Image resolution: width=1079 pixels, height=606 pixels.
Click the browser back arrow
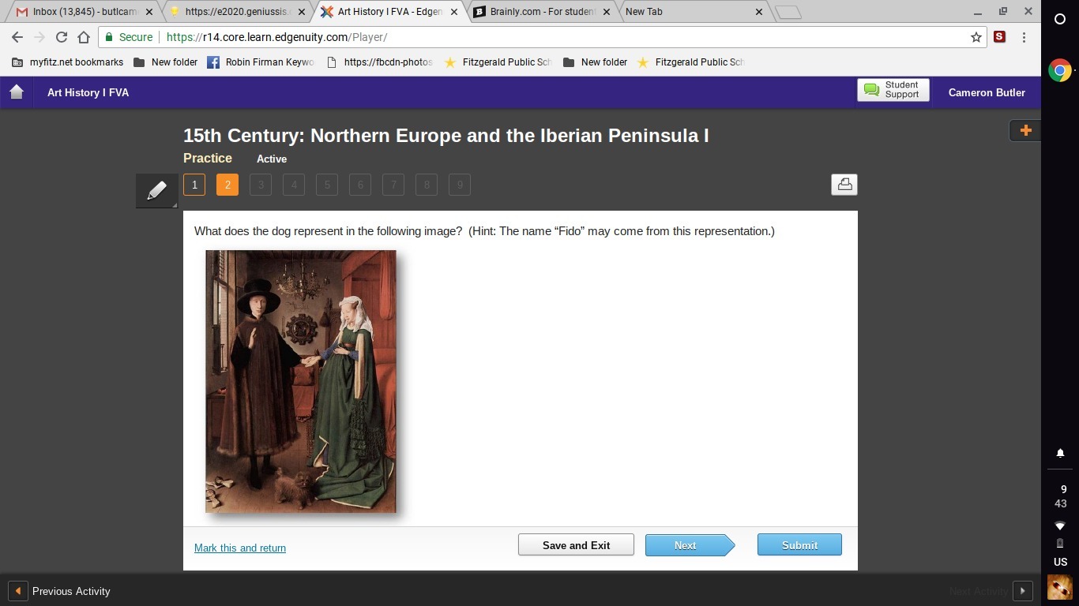(17, 37)
